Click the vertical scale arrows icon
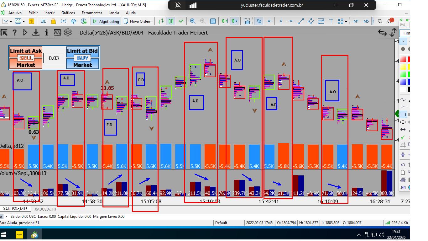This screenshot has height=241, width=428. 393,33
